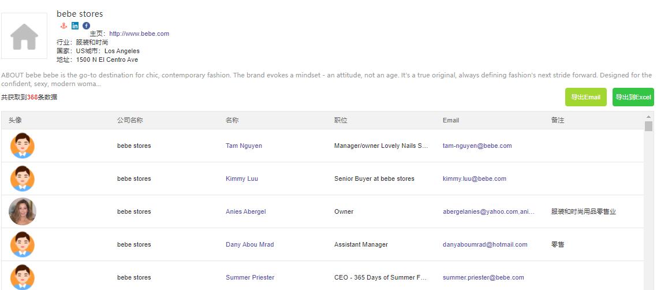Click Anies Abergel's profile photo
The height and width of the screenshot is (290, 657).
[x=23, y=211]
